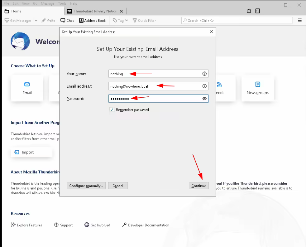The height and width of the screenshot is (247, 306).
Task: Open the Tools menu
Action: point(62,3)
